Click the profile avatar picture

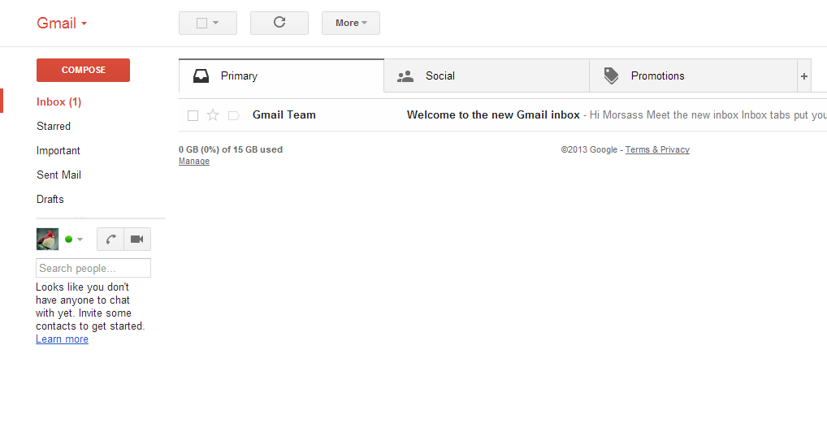(x=47, y=239)
